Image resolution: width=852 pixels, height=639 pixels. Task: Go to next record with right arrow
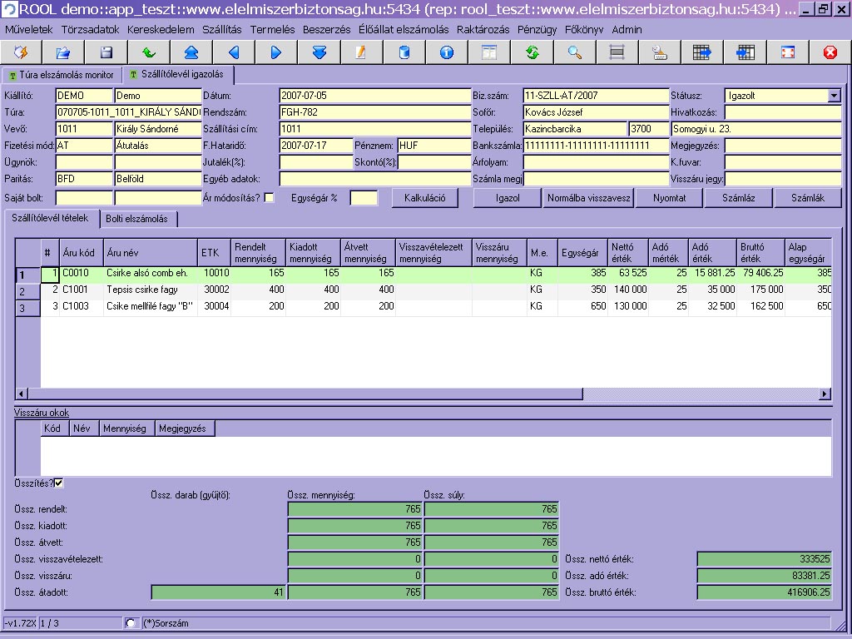coord(276,52)
